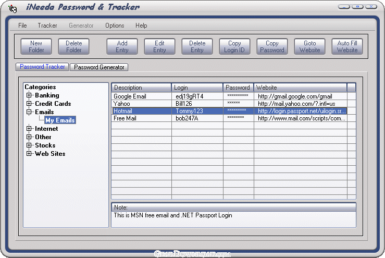385x258 pixels.
Task: Click the Website column header
Action: click(300, 88)
